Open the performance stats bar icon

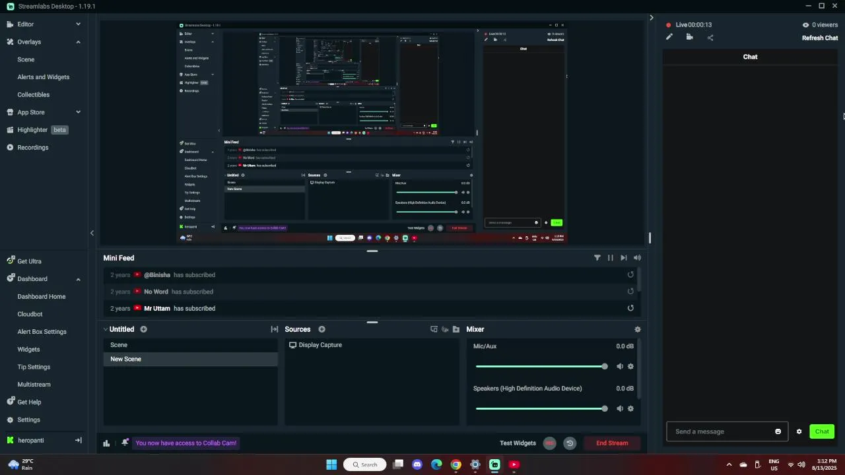click(106, 443)
